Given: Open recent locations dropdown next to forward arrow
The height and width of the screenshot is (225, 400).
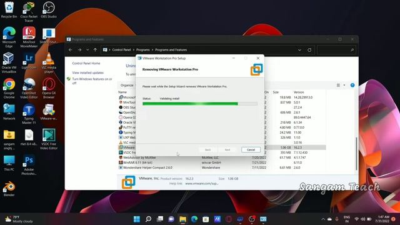Looking at the screenshot, I should pyautogui.click(x=87, y=50).
